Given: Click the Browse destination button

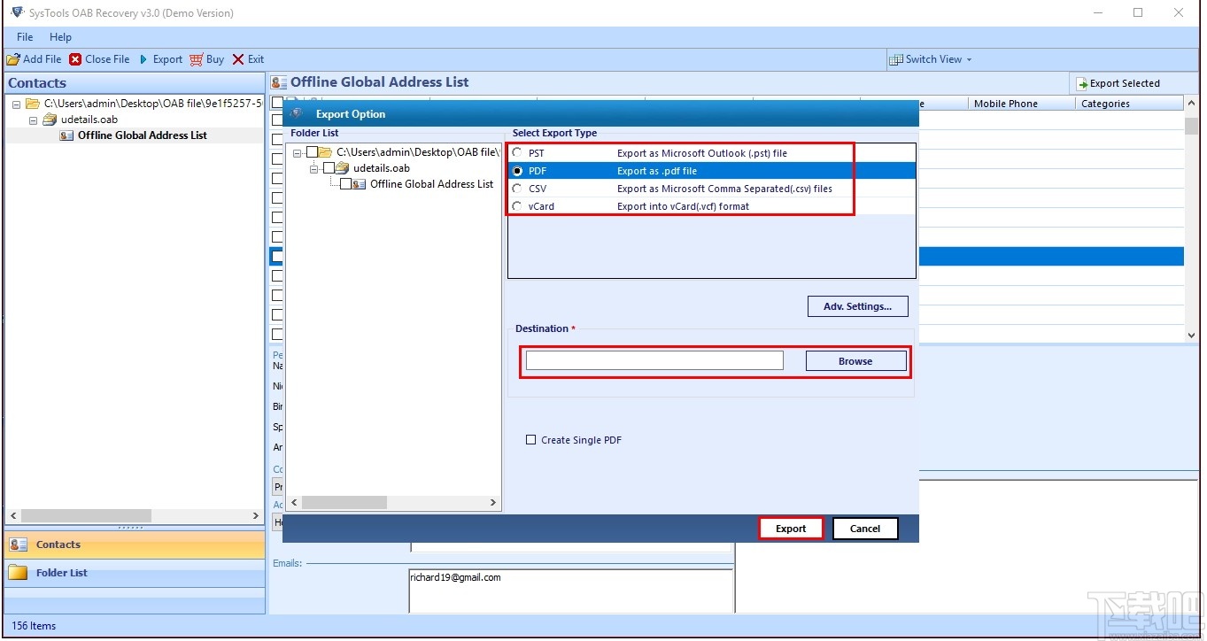Looking at the screenshot, I should tap(855, 361).
